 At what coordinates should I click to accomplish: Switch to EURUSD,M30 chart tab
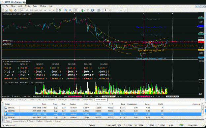click(9, 100)
